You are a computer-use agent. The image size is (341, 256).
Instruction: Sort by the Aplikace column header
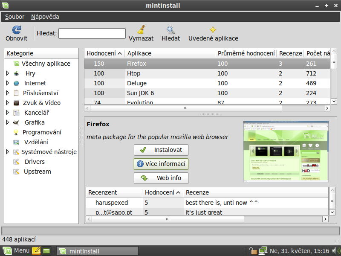point(170,53)
